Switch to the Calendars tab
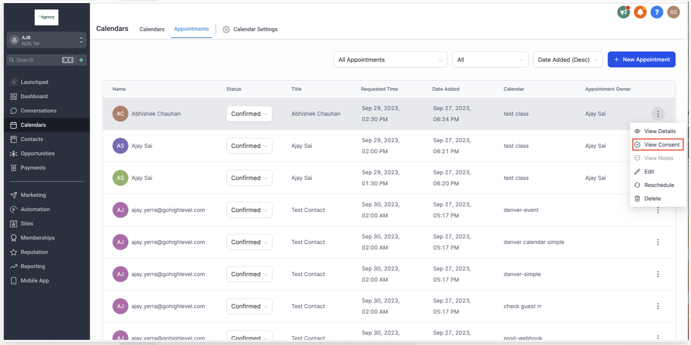Image resolution: width=691 pixels, height=345 pixels. [x=152, y=29]
